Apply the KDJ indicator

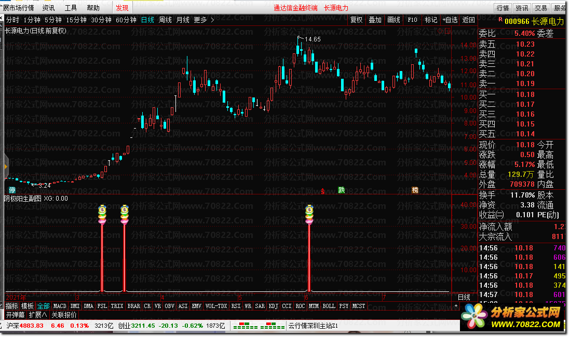pos(273,306)
